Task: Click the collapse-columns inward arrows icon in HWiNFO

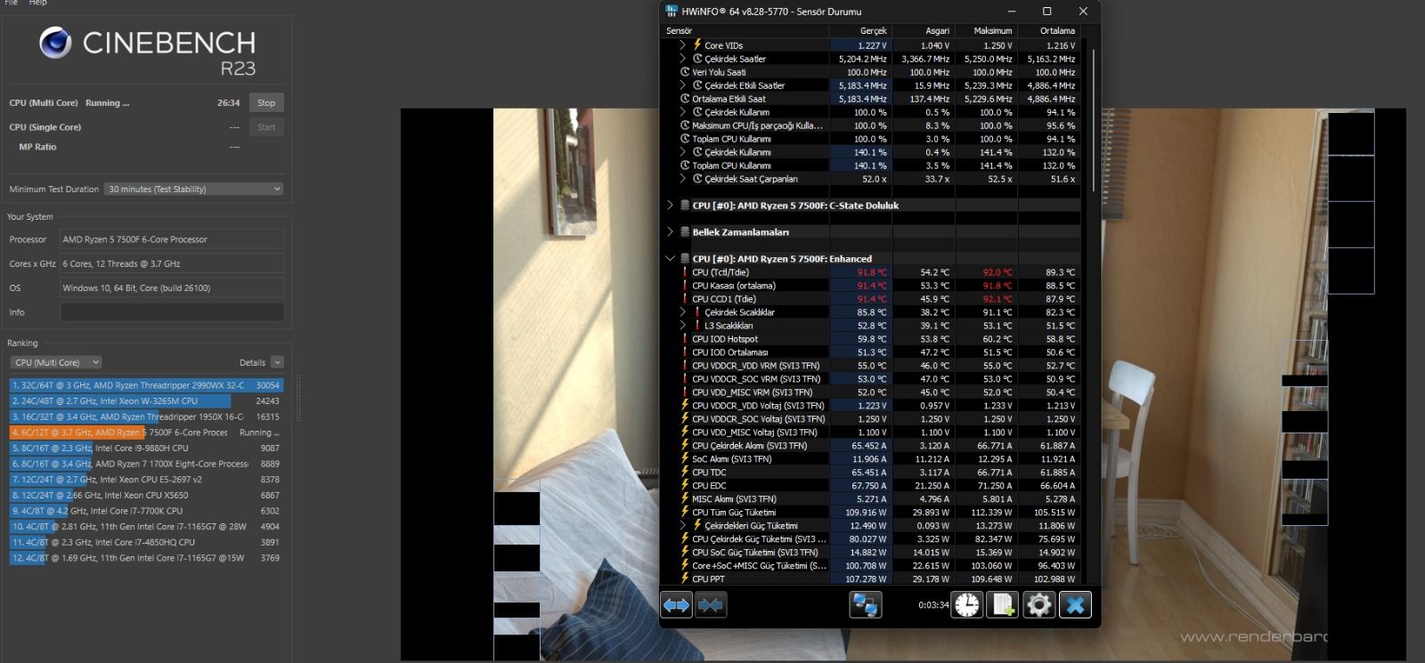Action: tap(711, 605)
